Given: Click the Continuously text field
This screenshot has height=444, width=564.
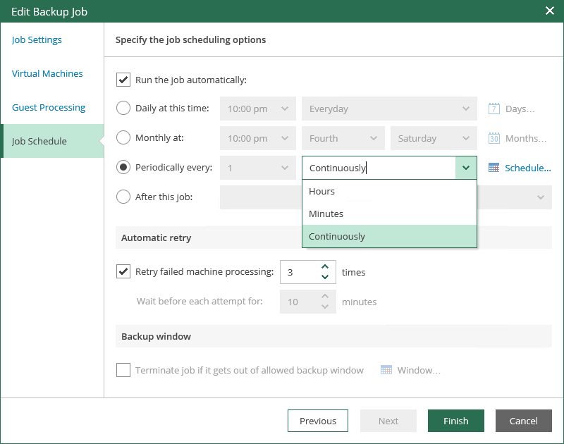Looking at the screenshot, I should 379,168.
